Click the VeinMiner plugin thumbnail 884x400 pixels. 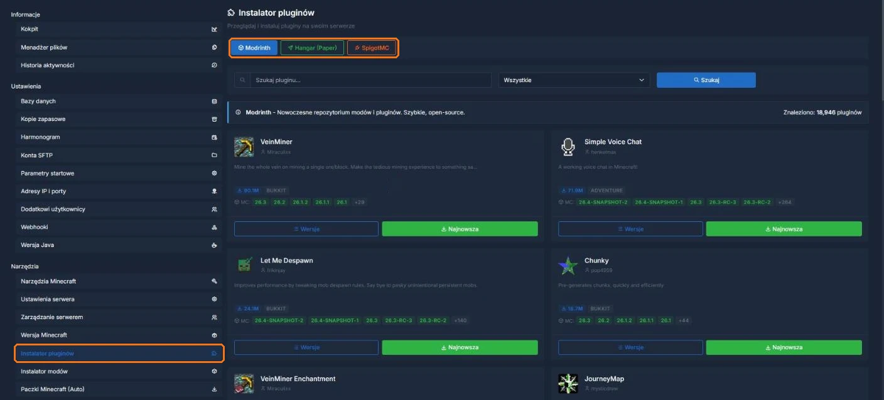click(244, 147)
